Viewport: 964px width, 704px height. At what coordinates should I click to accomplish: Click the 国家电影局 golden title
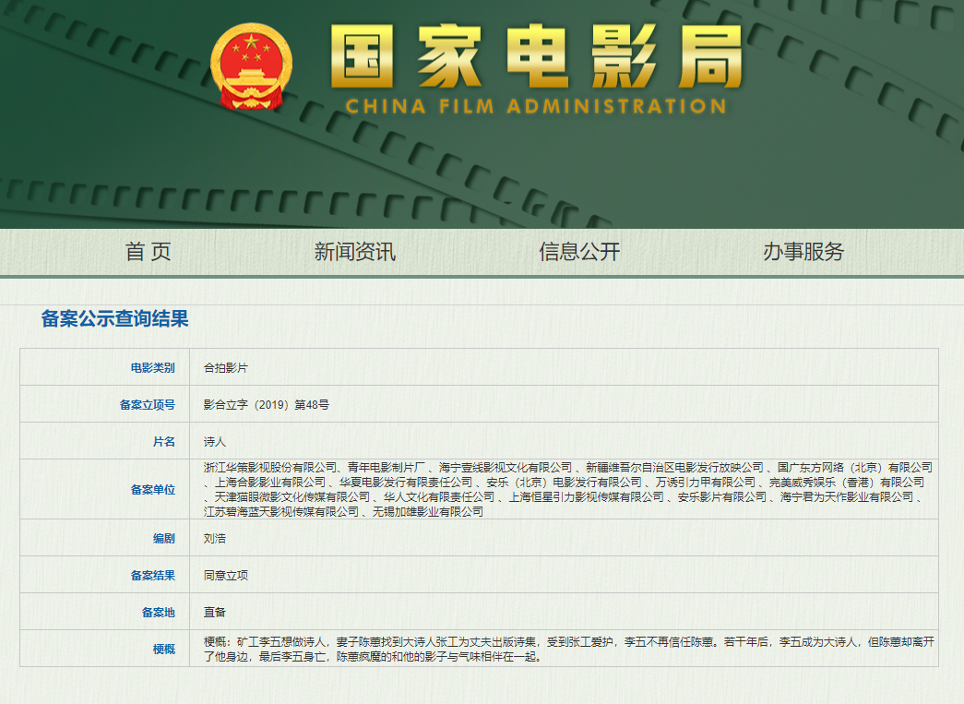tap(535, 55)
